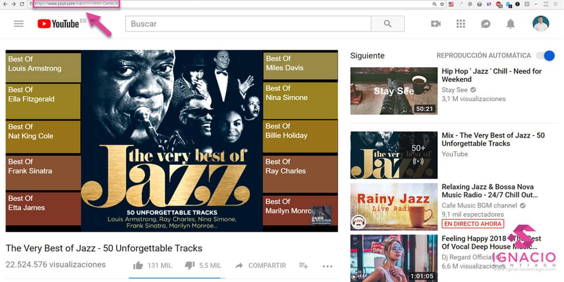Image resolution: width=564 pixels, height=282 pixels.
Task: Open 'Relaxing Jazz & Bossa Nova' title
Action: point(490,191)
